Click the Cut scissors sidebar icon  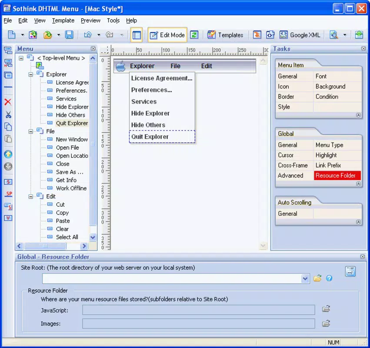coord(8,115)
